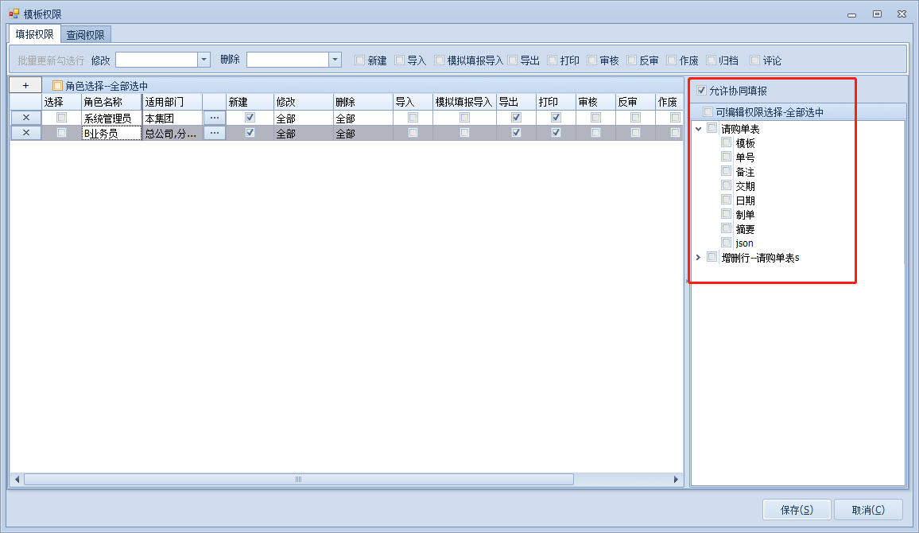Viewport: 919px width, 533px height.
Task: Open department picker ellipsis for 系统管理员
Action: pos(214,118)
